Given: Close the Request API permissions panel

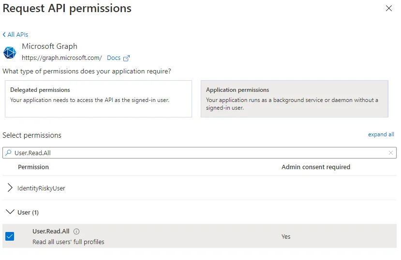Looking at the screenshot, I should click(x=389, y=8).
